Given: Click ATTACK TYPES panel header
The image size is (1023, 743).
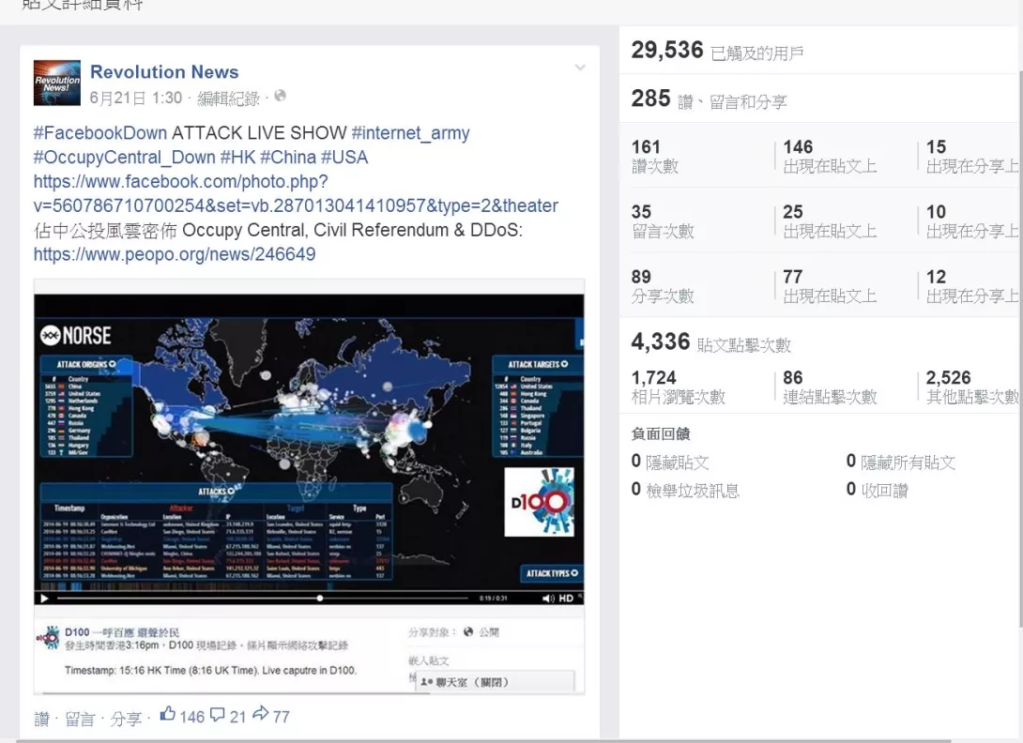Looking at the screenshot, I should [551, 573].
